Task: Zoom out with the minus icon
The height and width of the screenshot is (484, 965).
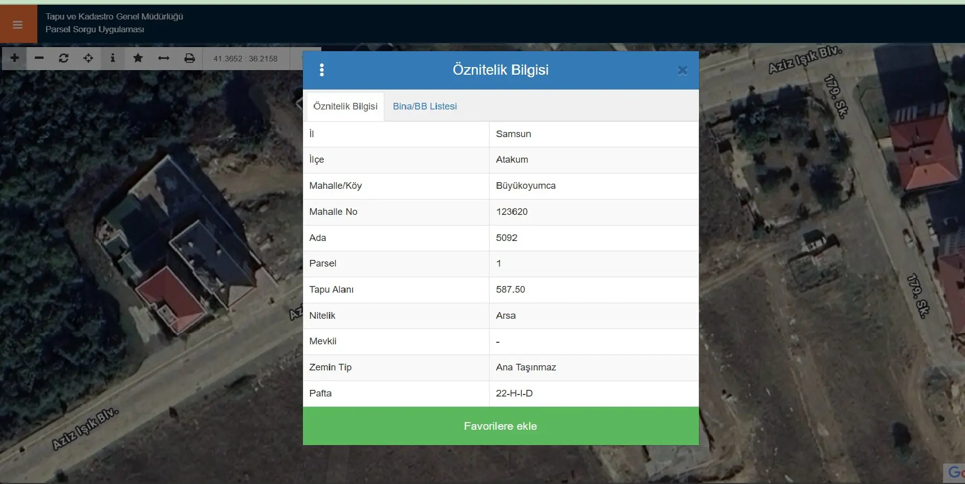Action: pyautogui.click(x=39, y=58)
